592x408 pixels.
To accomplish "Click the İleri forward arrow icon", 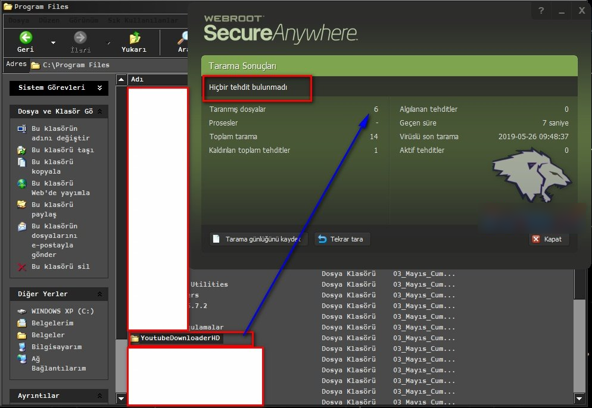I will point(80,37).
